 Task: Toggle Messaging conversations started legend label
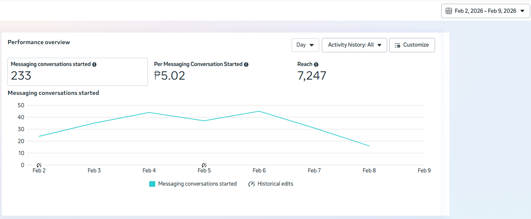pos(197,184)
